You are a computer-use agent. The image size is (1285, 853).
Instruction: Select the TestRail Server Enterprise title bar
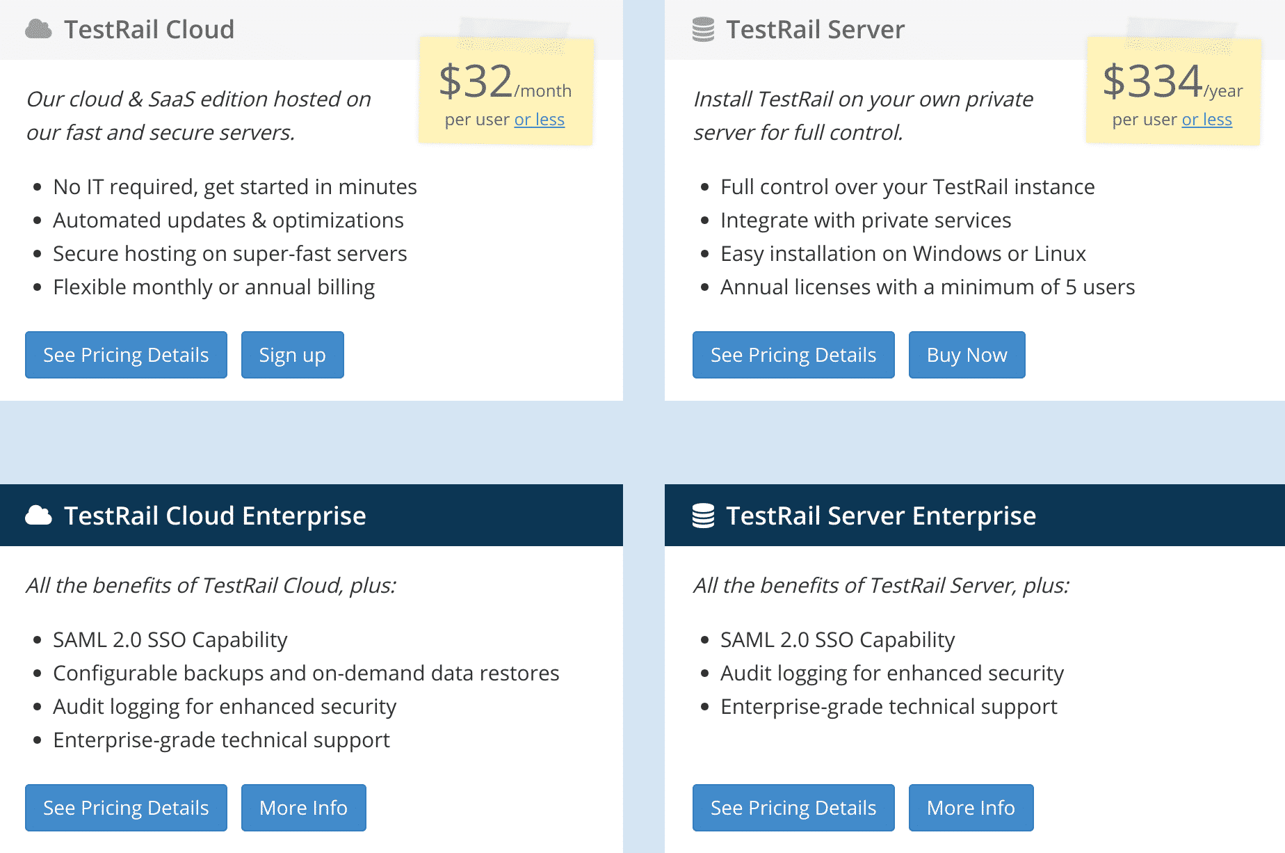(x=881, y=516)
